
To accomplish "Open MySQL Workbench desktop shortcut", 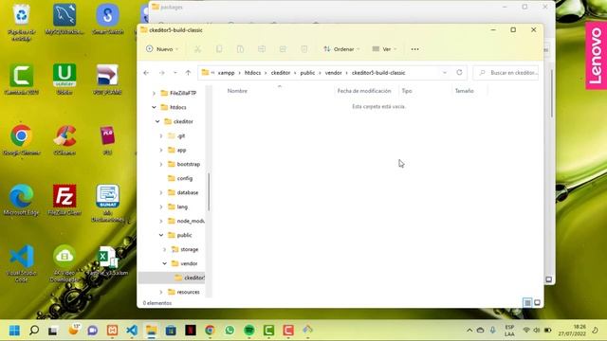I will [64, 19].
